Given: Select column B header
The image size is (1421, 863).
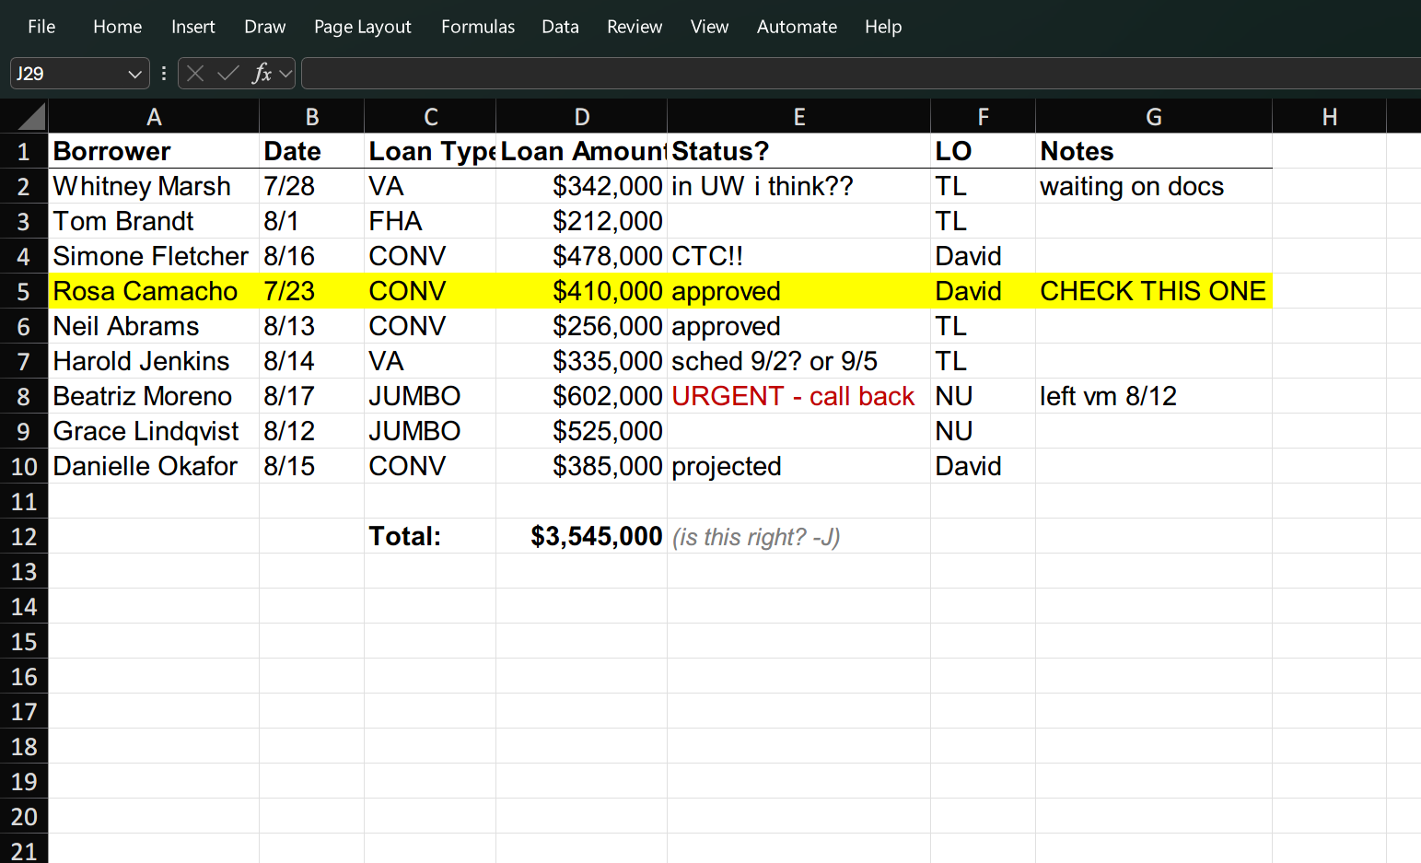Looking at the screenshot, I should tap(312, 116).
